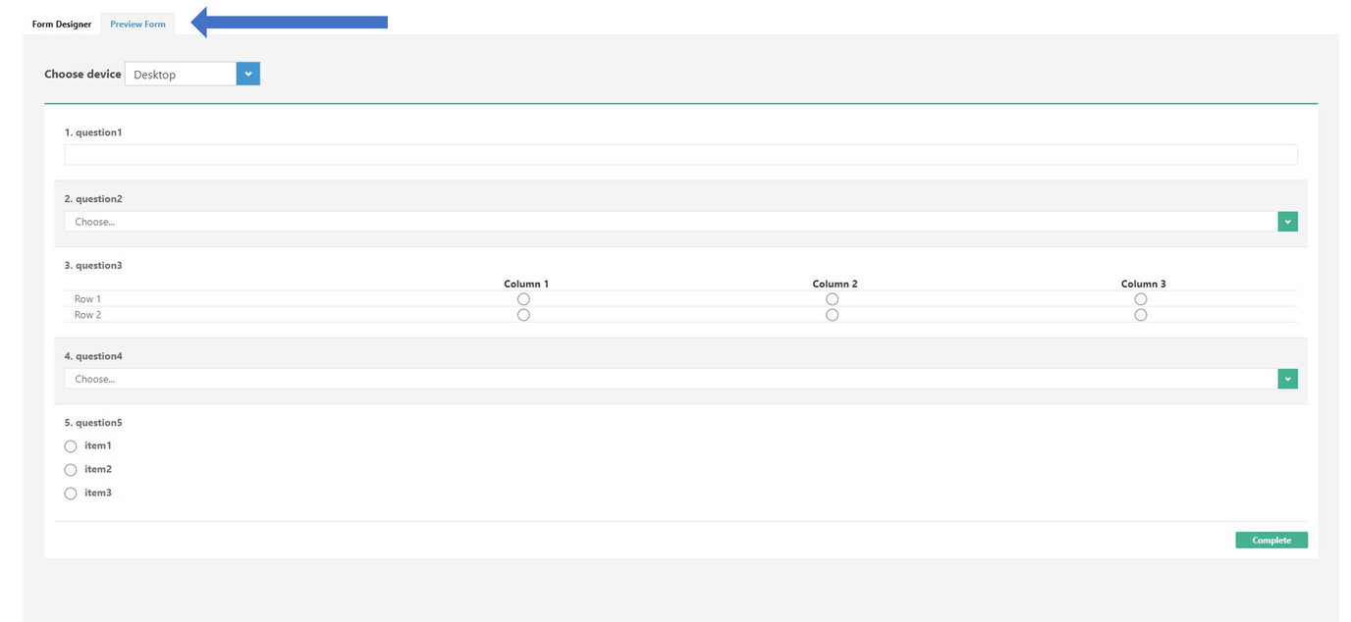This screenshot has height=622, width=1351.
Task: Click the Desktop device selection box
Action: click(180, 73)
